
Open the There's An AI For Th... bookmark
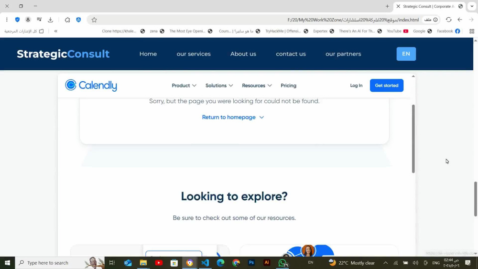pyautogui.click(x=360, y=31)
